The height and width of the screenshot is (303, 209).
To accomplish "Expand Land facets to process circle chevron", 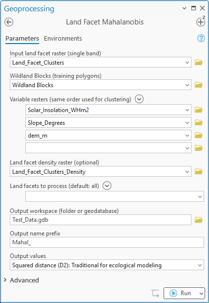I will pos(107,186).
